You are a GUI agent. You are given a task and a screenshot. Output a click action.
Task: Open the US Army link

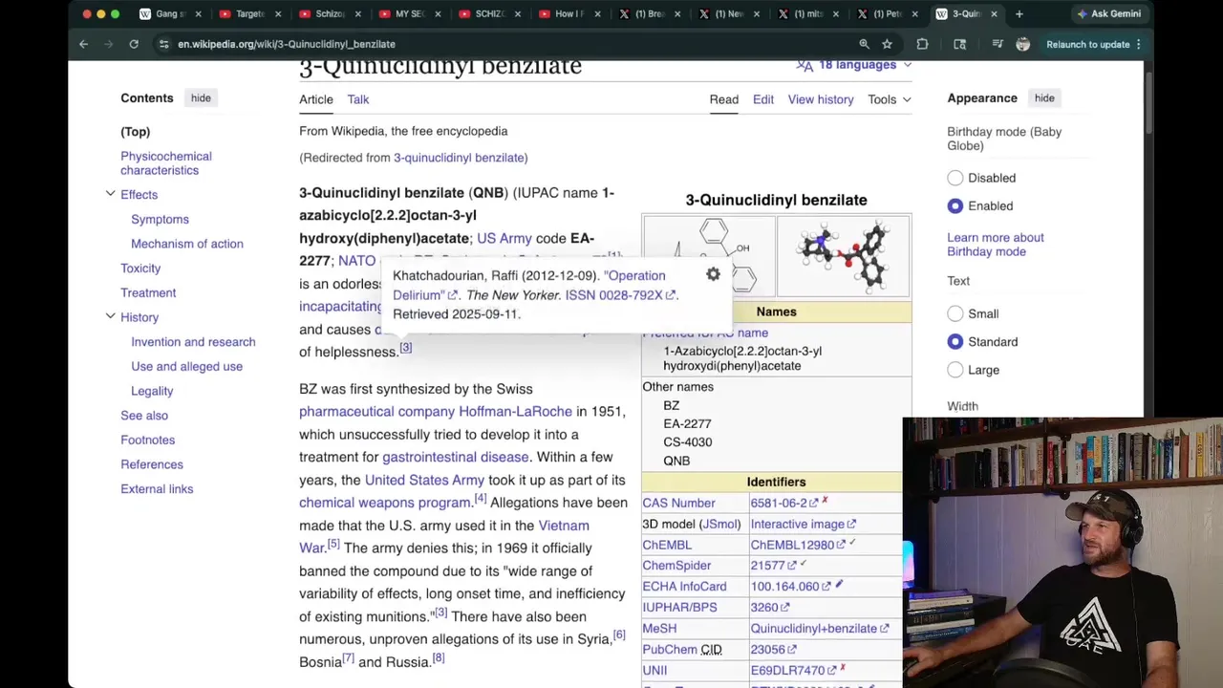tap(504, 238)
